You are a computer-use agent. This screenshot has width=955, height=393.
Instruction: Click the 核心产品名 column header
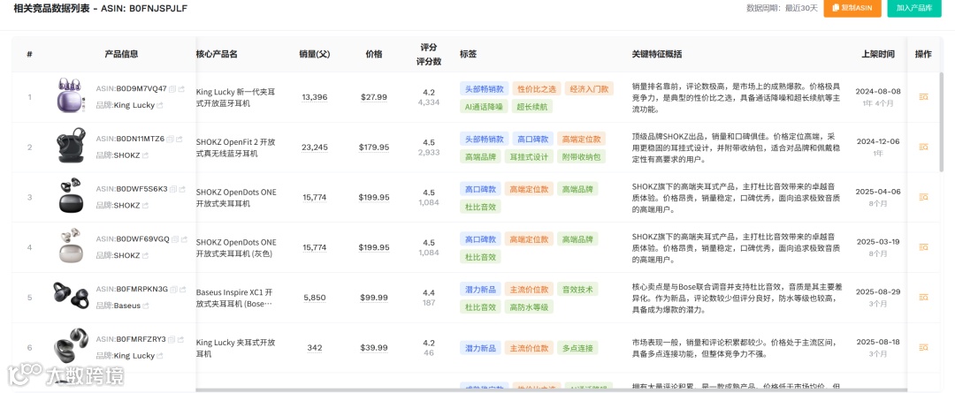point(217,54)
